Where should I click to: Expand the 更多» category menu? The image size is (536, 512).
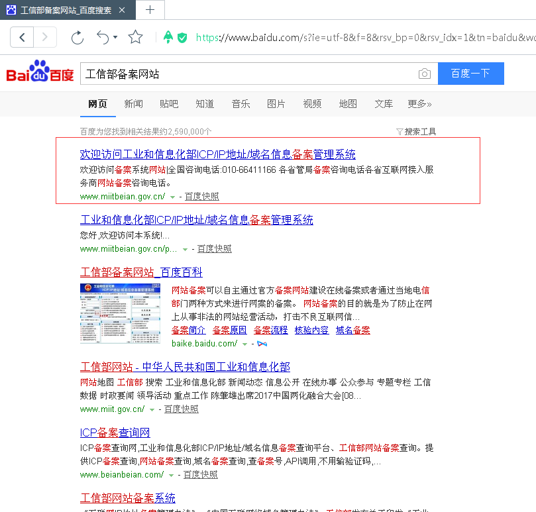pyautogui.click(x=419, y=104)
